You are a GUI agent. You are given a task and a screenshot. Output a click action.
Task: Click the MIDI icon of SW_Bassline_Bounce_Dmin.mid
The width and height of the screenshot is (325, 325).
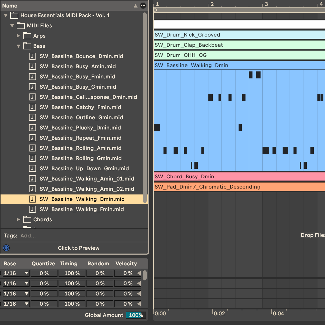pos(32,56)
